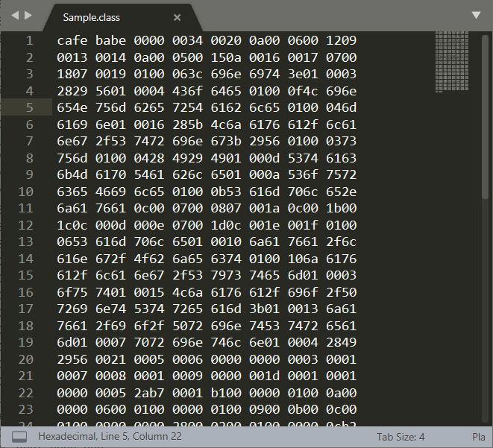Screen dimensions: 493x448
Task: Click hex word 063c on line 3
Action: pos(187,74)
